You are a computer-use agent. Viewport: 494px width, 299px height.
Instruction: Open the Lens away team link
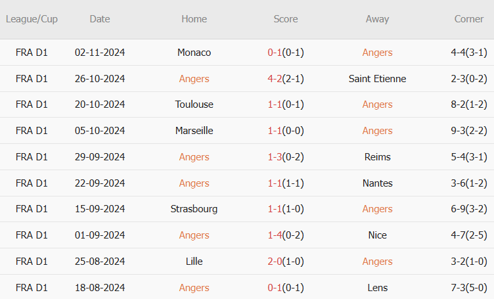377,288
